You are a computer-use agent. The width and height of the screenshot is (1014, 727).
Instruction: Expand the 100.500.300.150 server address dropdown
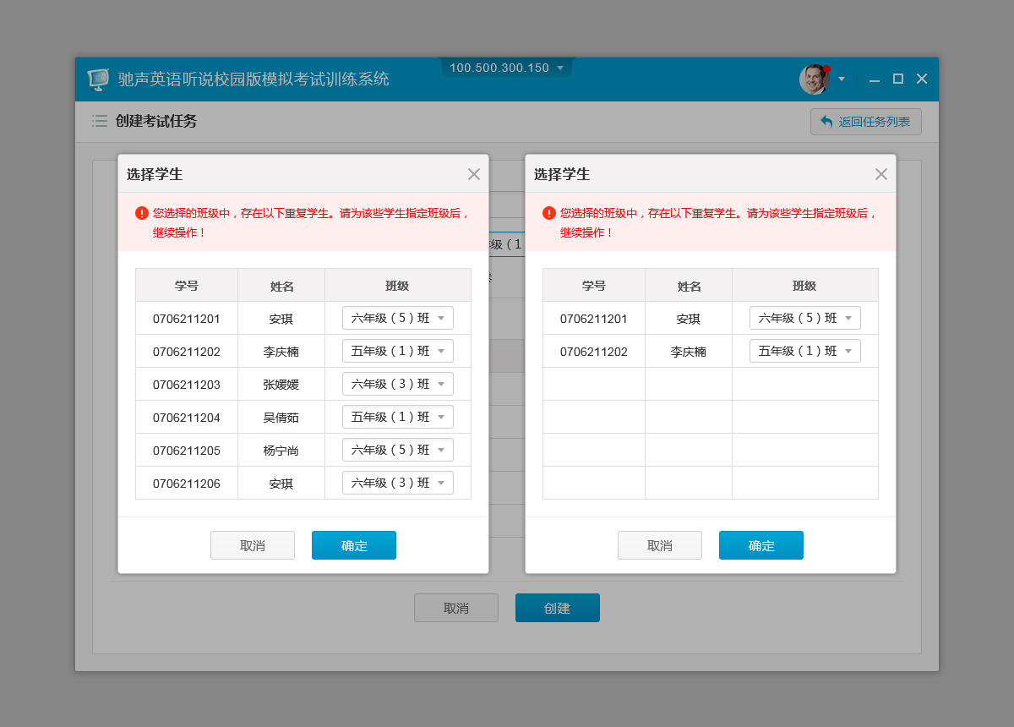[x=560, y=68]
